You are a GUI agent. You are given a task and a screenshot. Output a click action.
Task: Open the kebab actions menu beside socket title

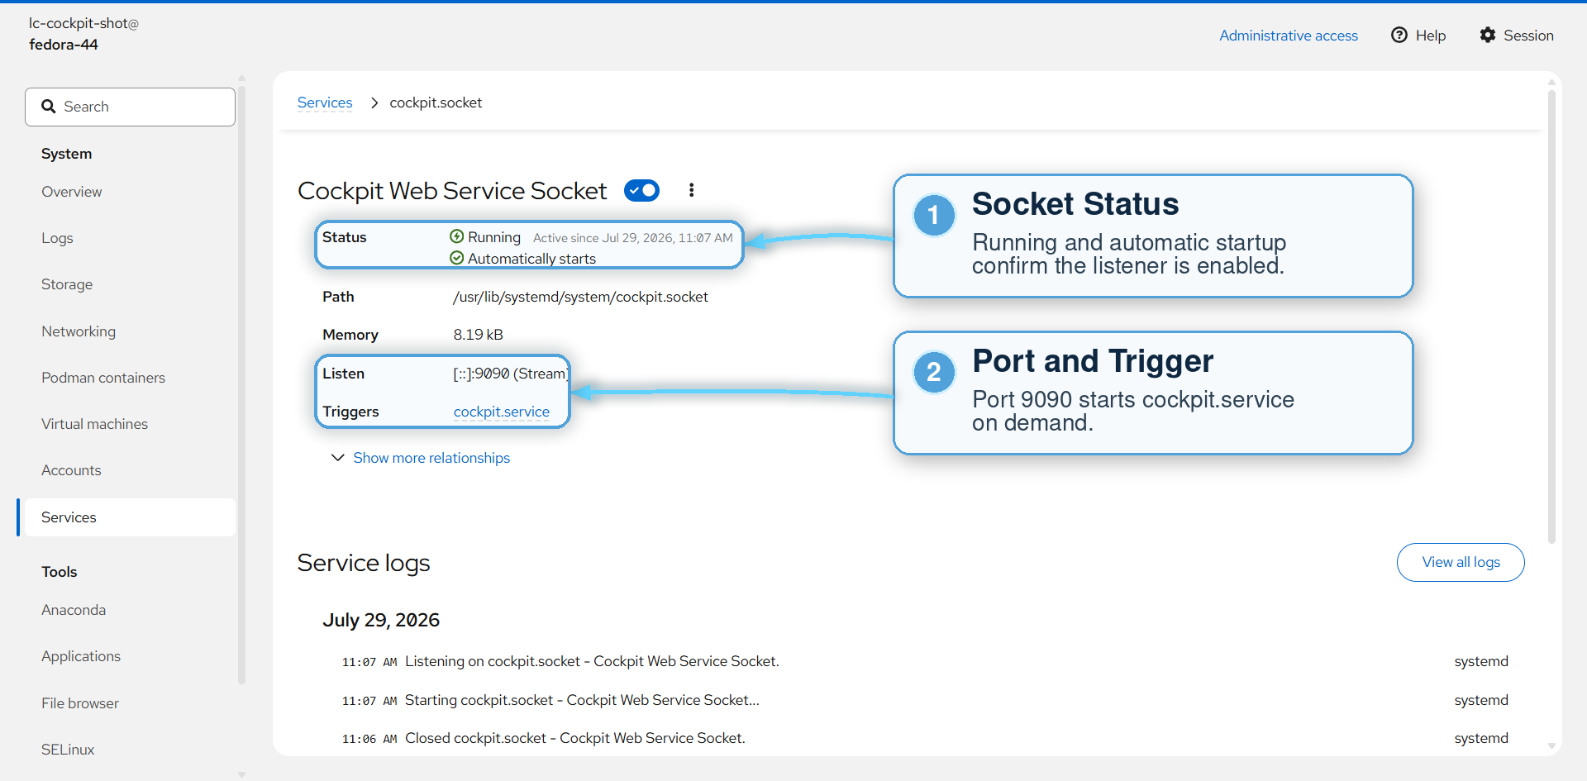coord(691,190)
